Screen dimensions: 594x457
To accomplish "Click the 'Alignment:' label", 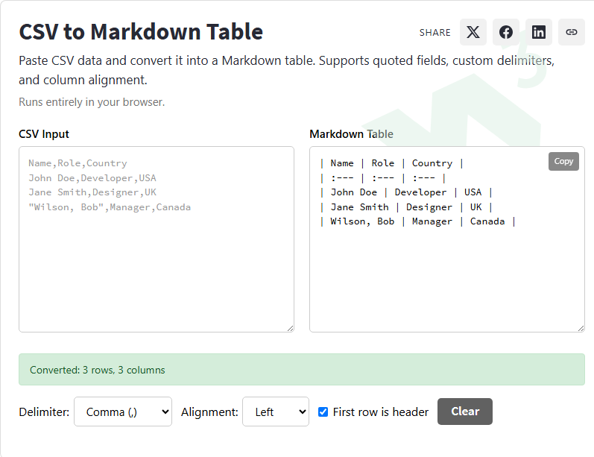I will [209, 412].
